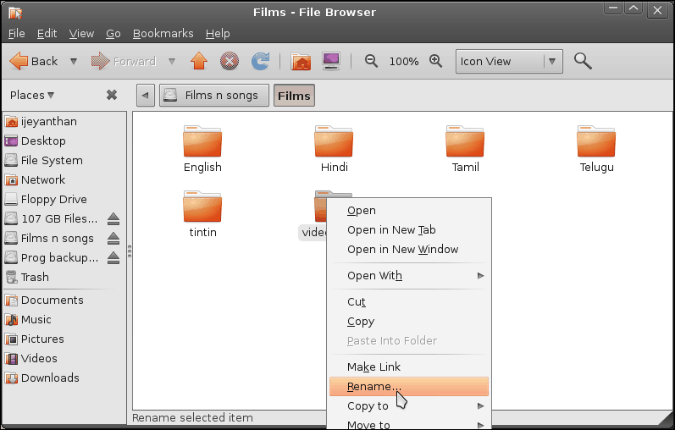Click the Reload icon in toolbar
The height and width of the screenshot is (430, 675).
(261, 61)
